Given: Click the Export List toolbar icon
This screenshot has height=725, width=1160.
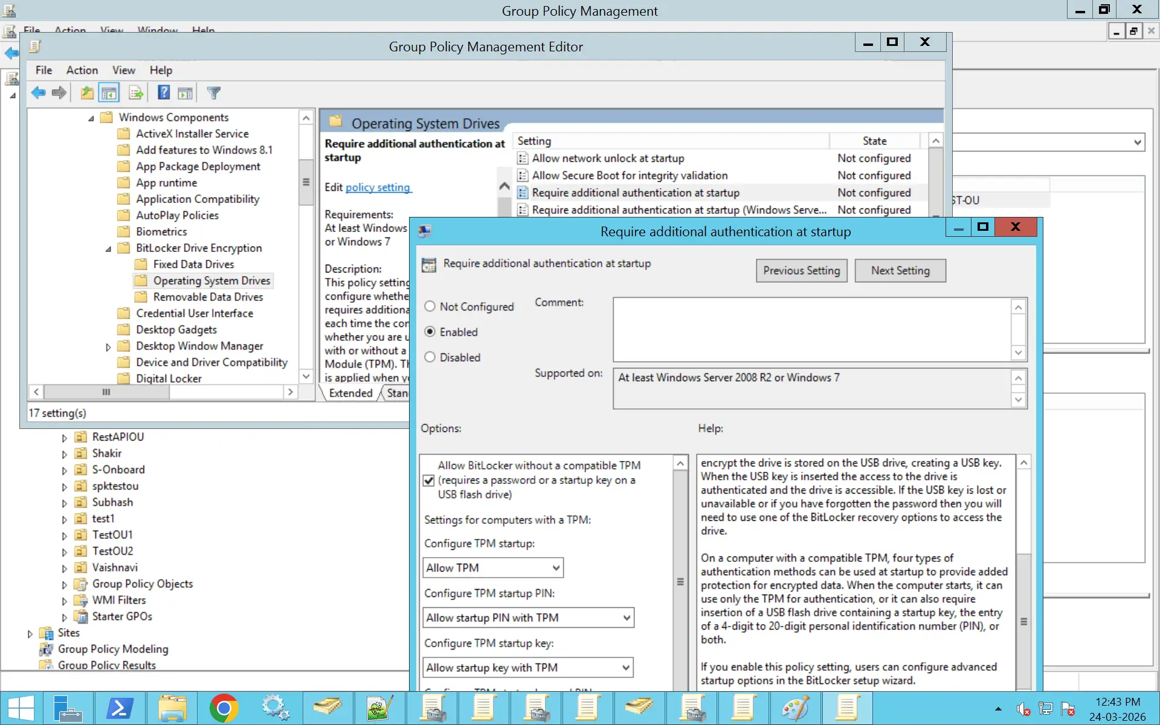Looking at the screenshot, I should tap(136, 92).
